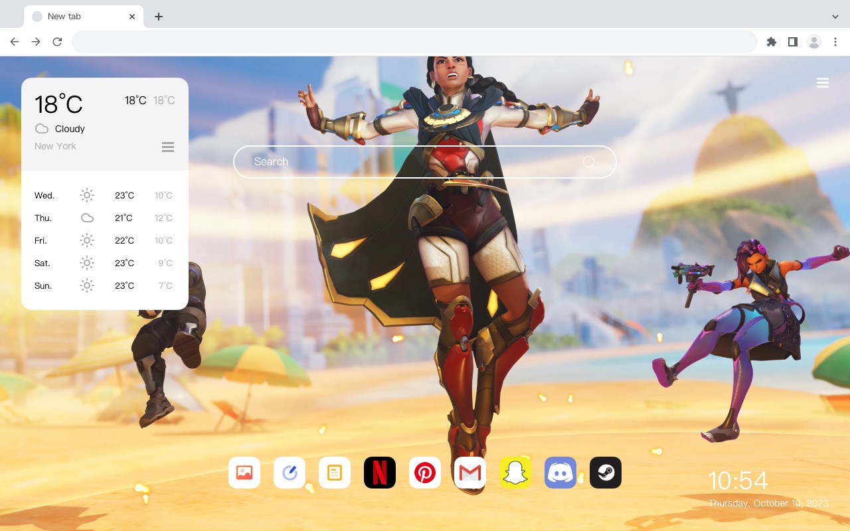The height and width of the screenshot is (531, 850).
Task: Launch the Pinterest shortcut
Action: pos(425,473)
